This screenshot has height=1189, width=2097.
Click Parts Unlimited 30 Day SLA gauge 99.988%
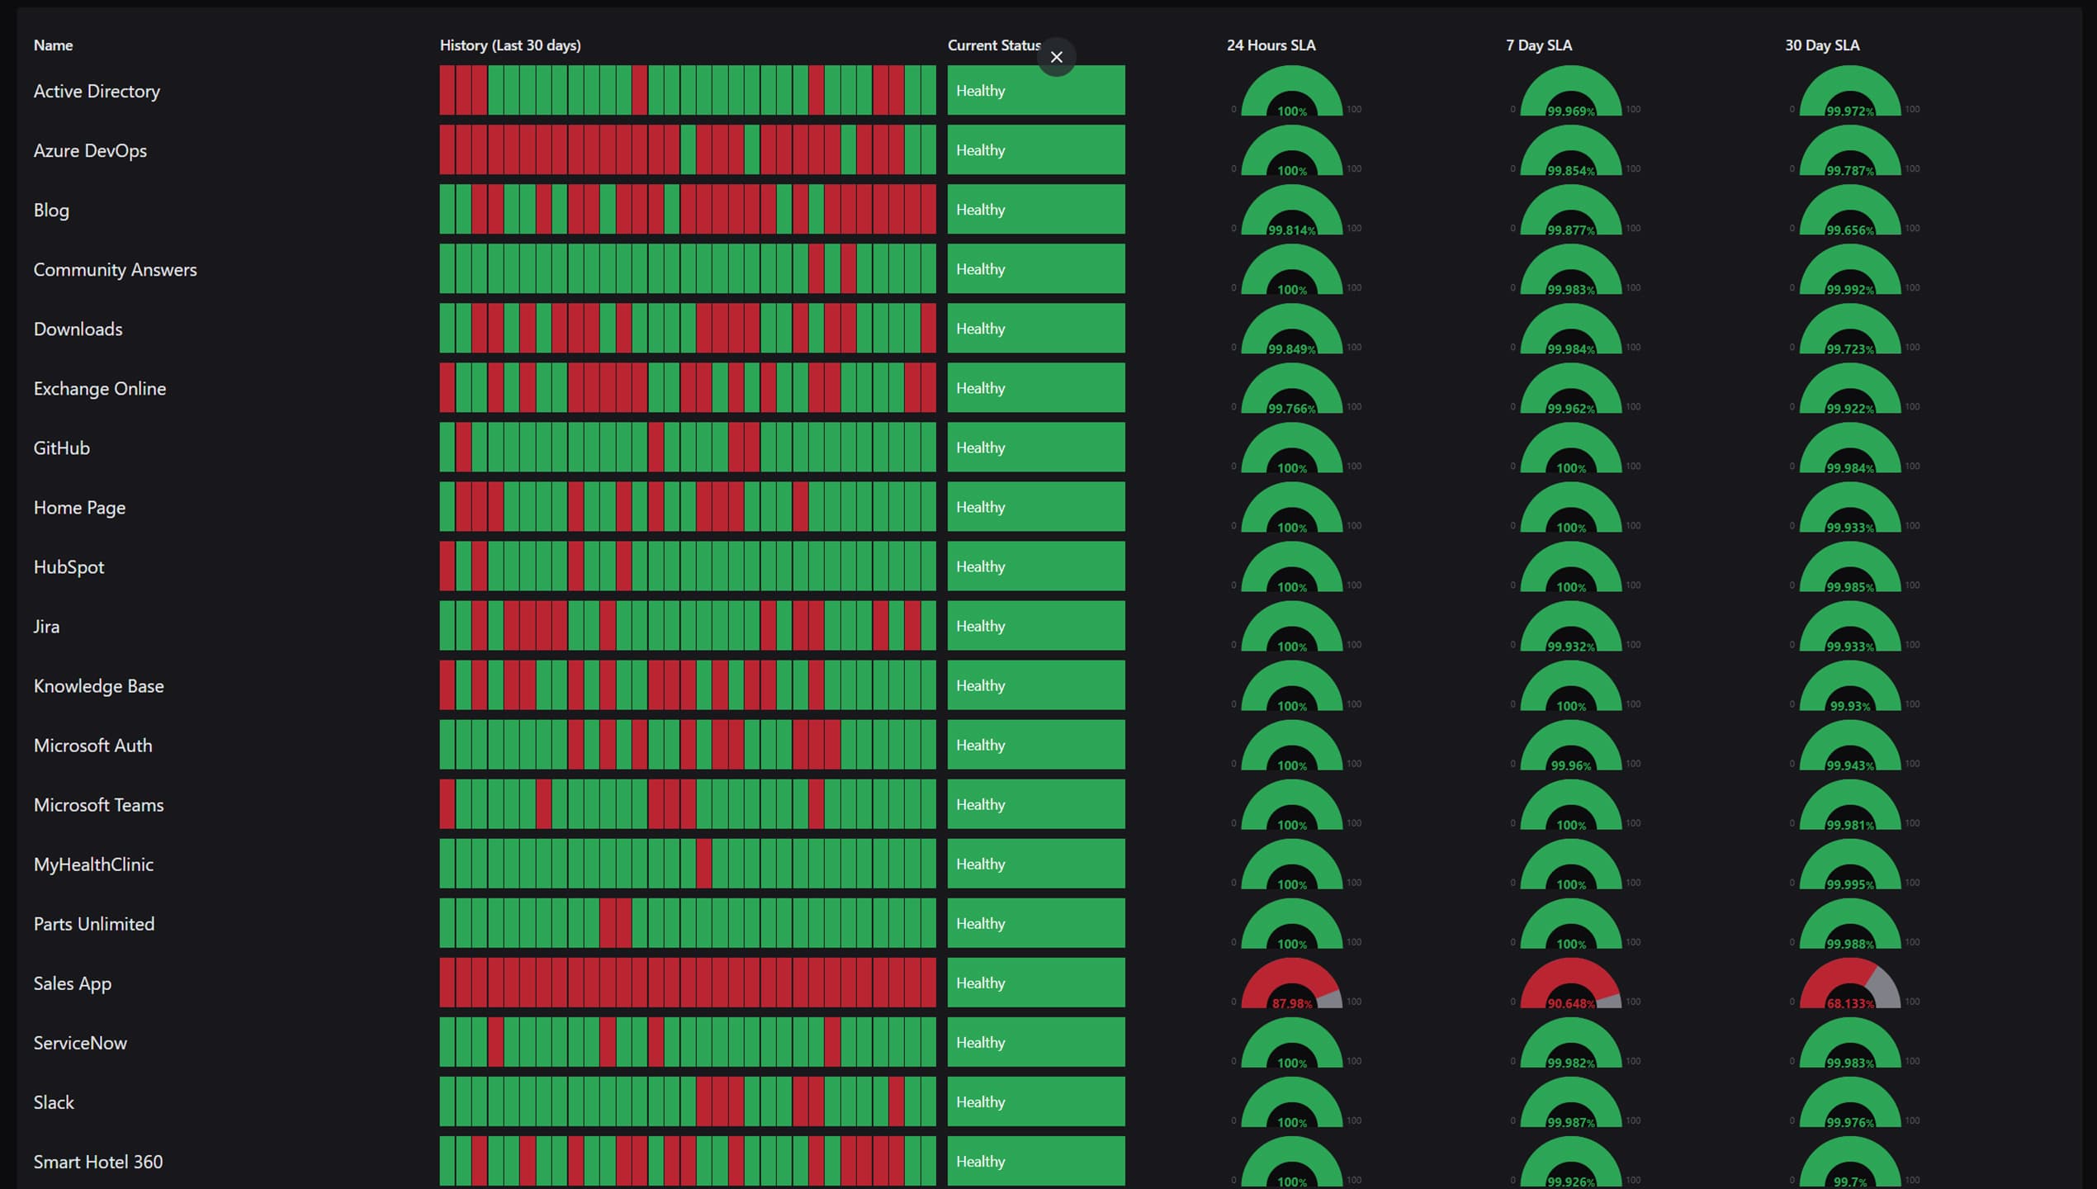tap(1849, 925)
